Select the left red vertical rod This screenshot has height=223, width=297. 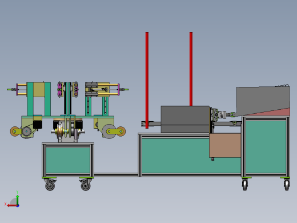click(147, 80)
